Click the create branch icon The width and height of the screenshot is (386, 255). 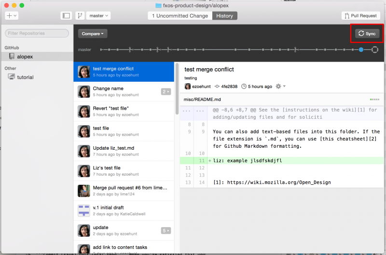pyautogui.click(x=80, y=16)
